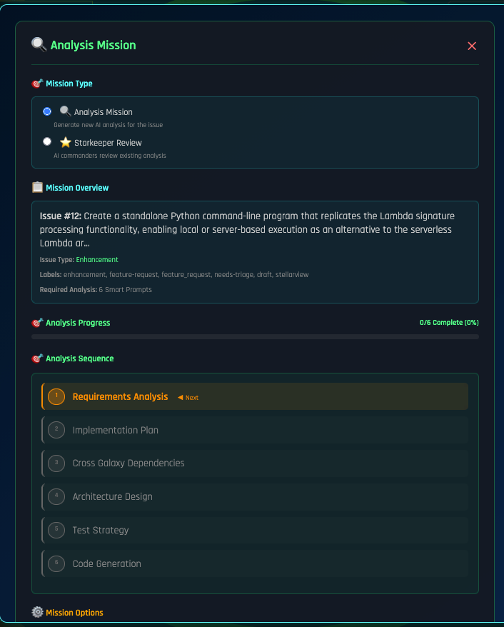
Task: Select the Starkeeper Review radio button
Action: (x=47, y=141)
